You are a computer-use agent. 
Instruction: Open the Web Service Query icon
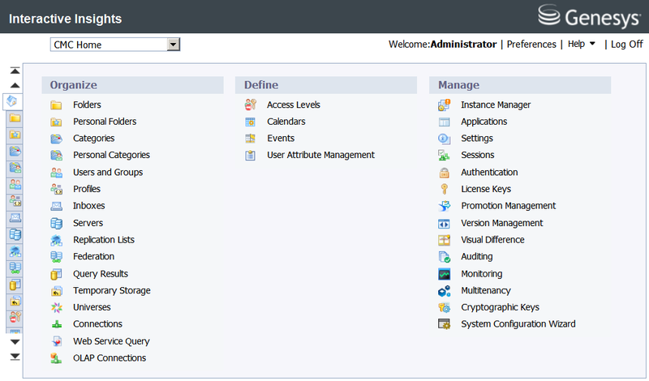[x=56, y=341]
